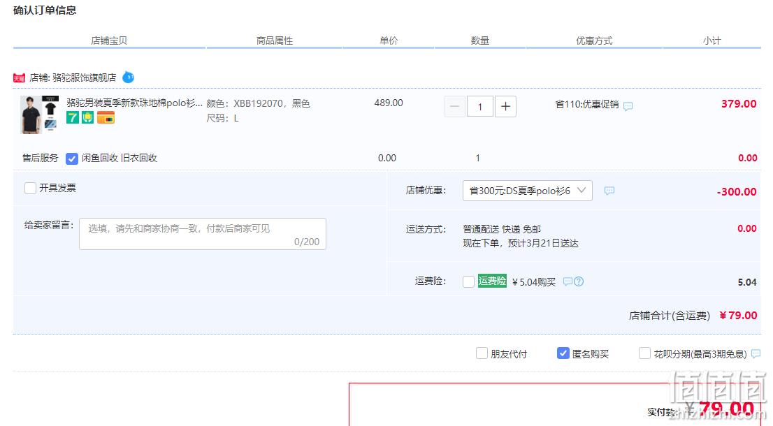Click 普通配送 快递 免邮 shipping text
This screenshot has width=773, height=426.
(x=502, y=229)
